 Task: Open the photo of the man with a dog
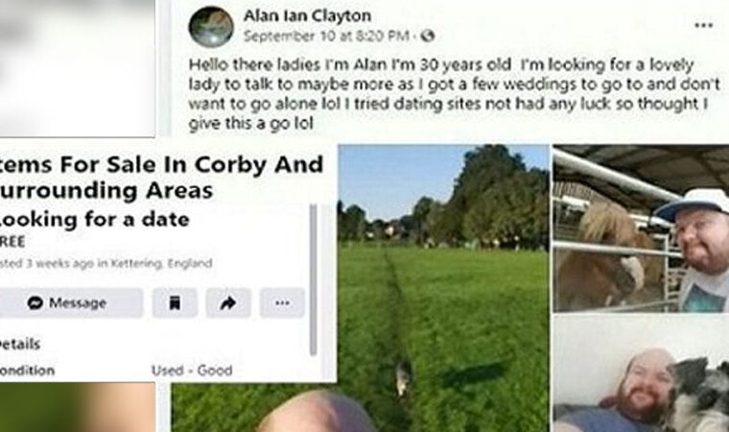click(x=641, y=373)
